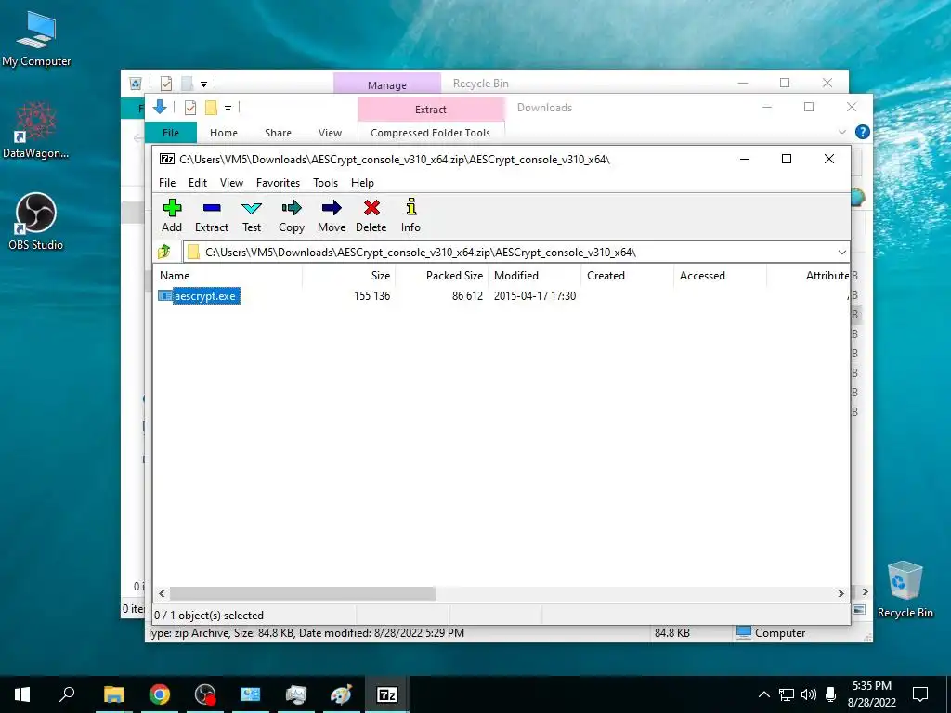
Task: Click the properties checkmark icon in Downloads title bar
Action: click(190, 108)
